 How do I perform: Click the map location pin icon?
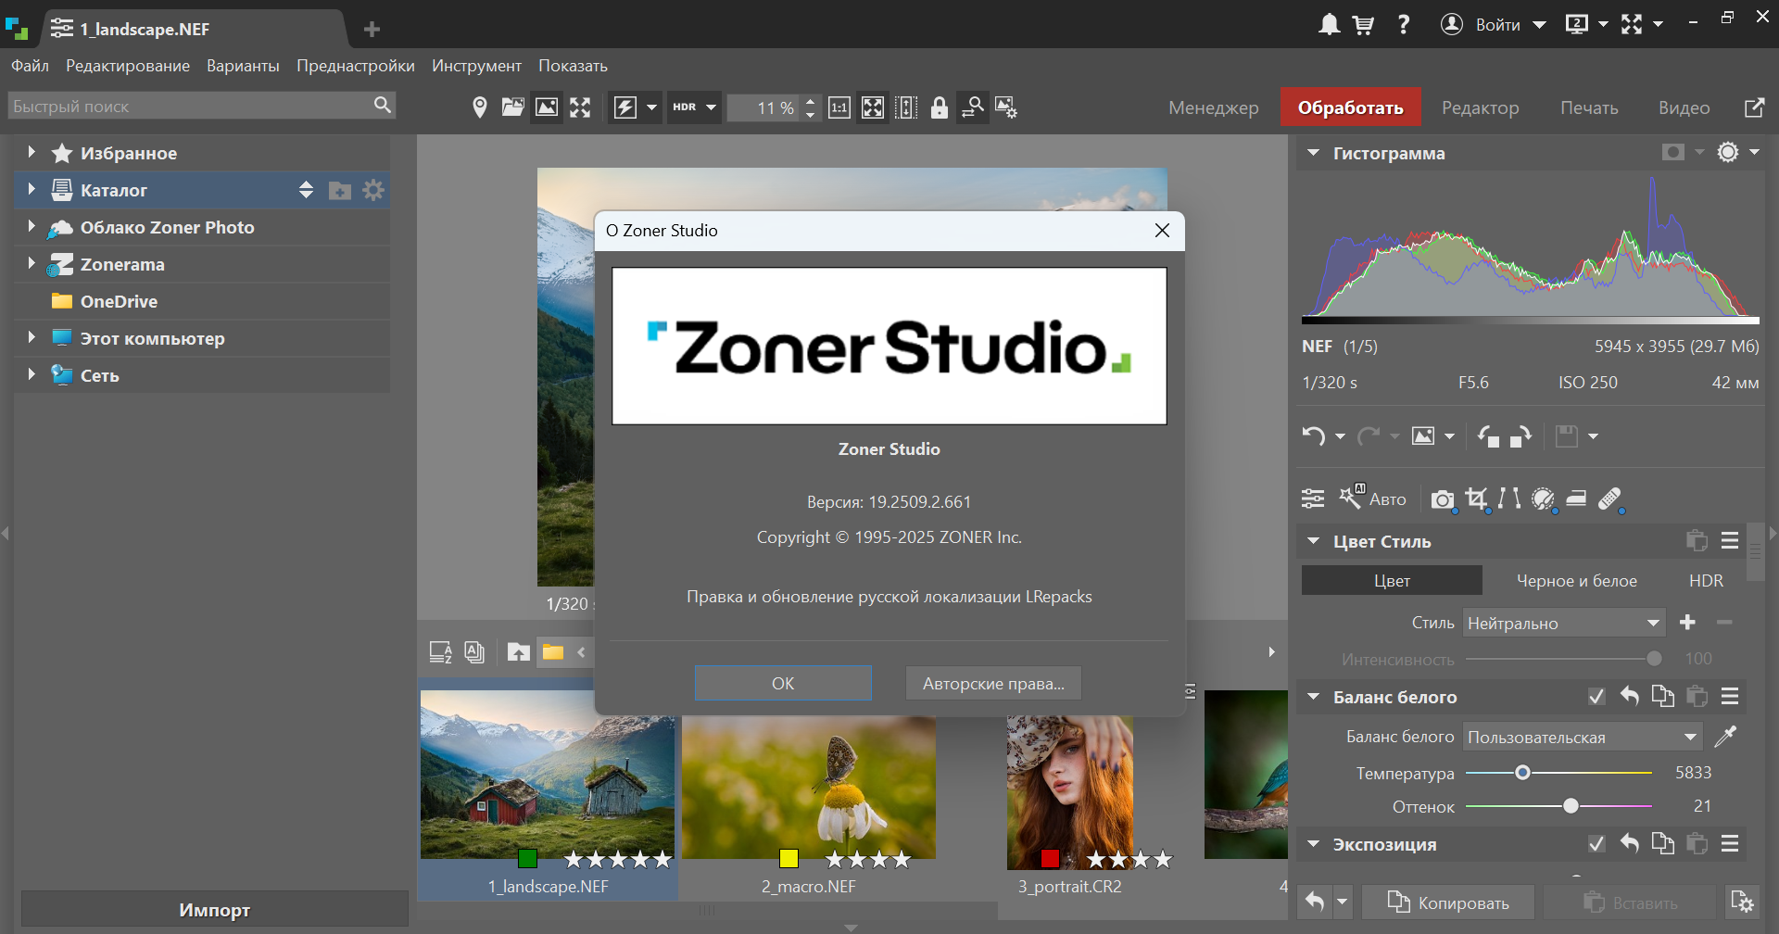[479, 107]
